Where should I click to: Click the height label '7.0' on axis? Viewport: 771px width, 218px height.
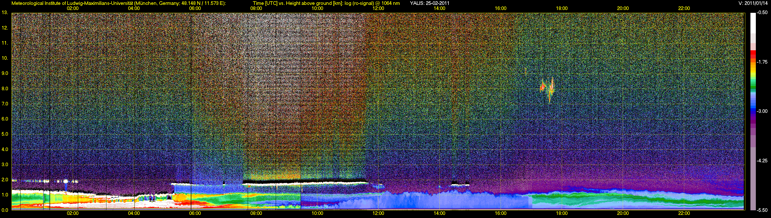(x=5, y=104)
